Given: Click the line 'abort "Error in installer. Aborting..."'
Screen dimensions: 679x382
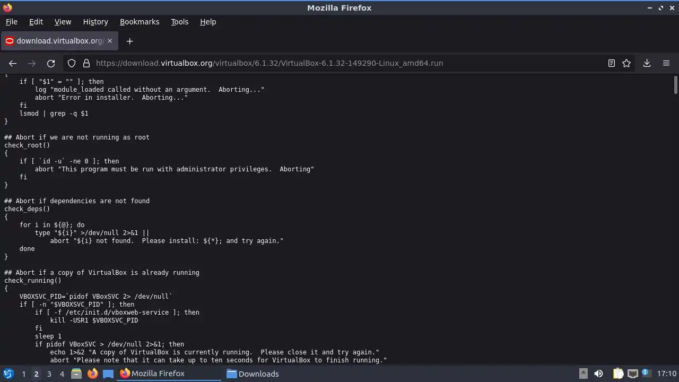Looking at the screenshot, I should (111, 98).
